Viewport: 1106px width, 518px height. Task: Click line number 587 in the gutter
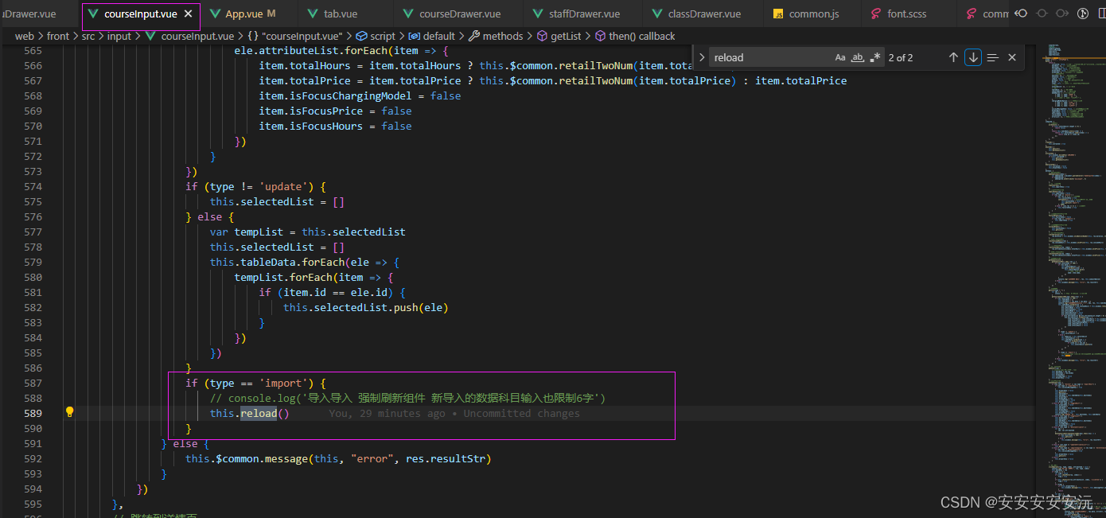pos(33,383)
